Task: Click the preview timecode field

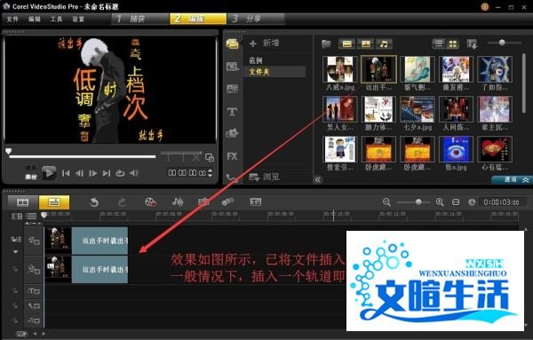Action: click(187, 173)
